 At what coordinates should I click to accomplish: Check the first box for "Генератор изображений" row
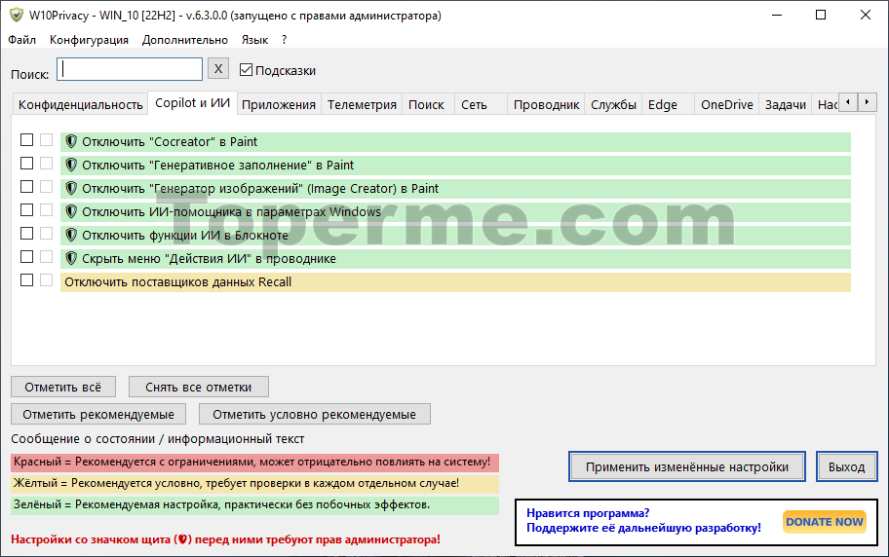coord(26,186)
